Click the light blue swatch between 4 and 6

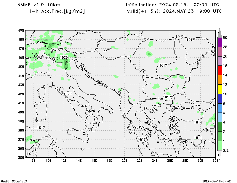220,117
